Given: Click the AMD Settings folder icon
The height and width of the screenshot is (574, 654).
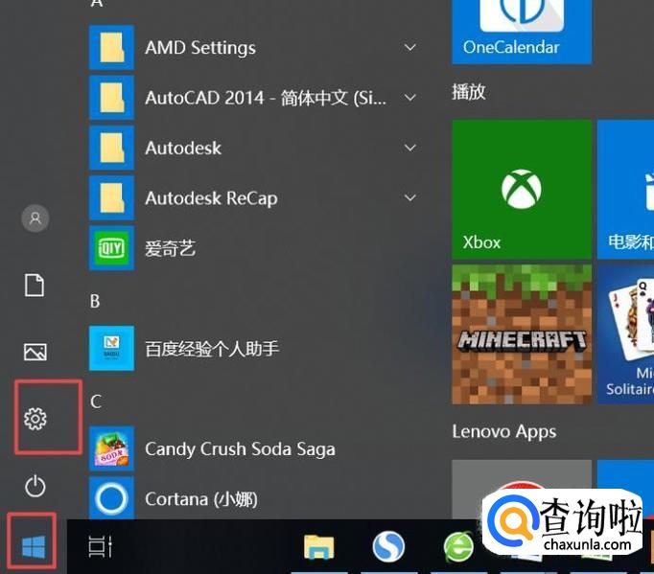Looking at the screenshot, I should coord(111,48).
